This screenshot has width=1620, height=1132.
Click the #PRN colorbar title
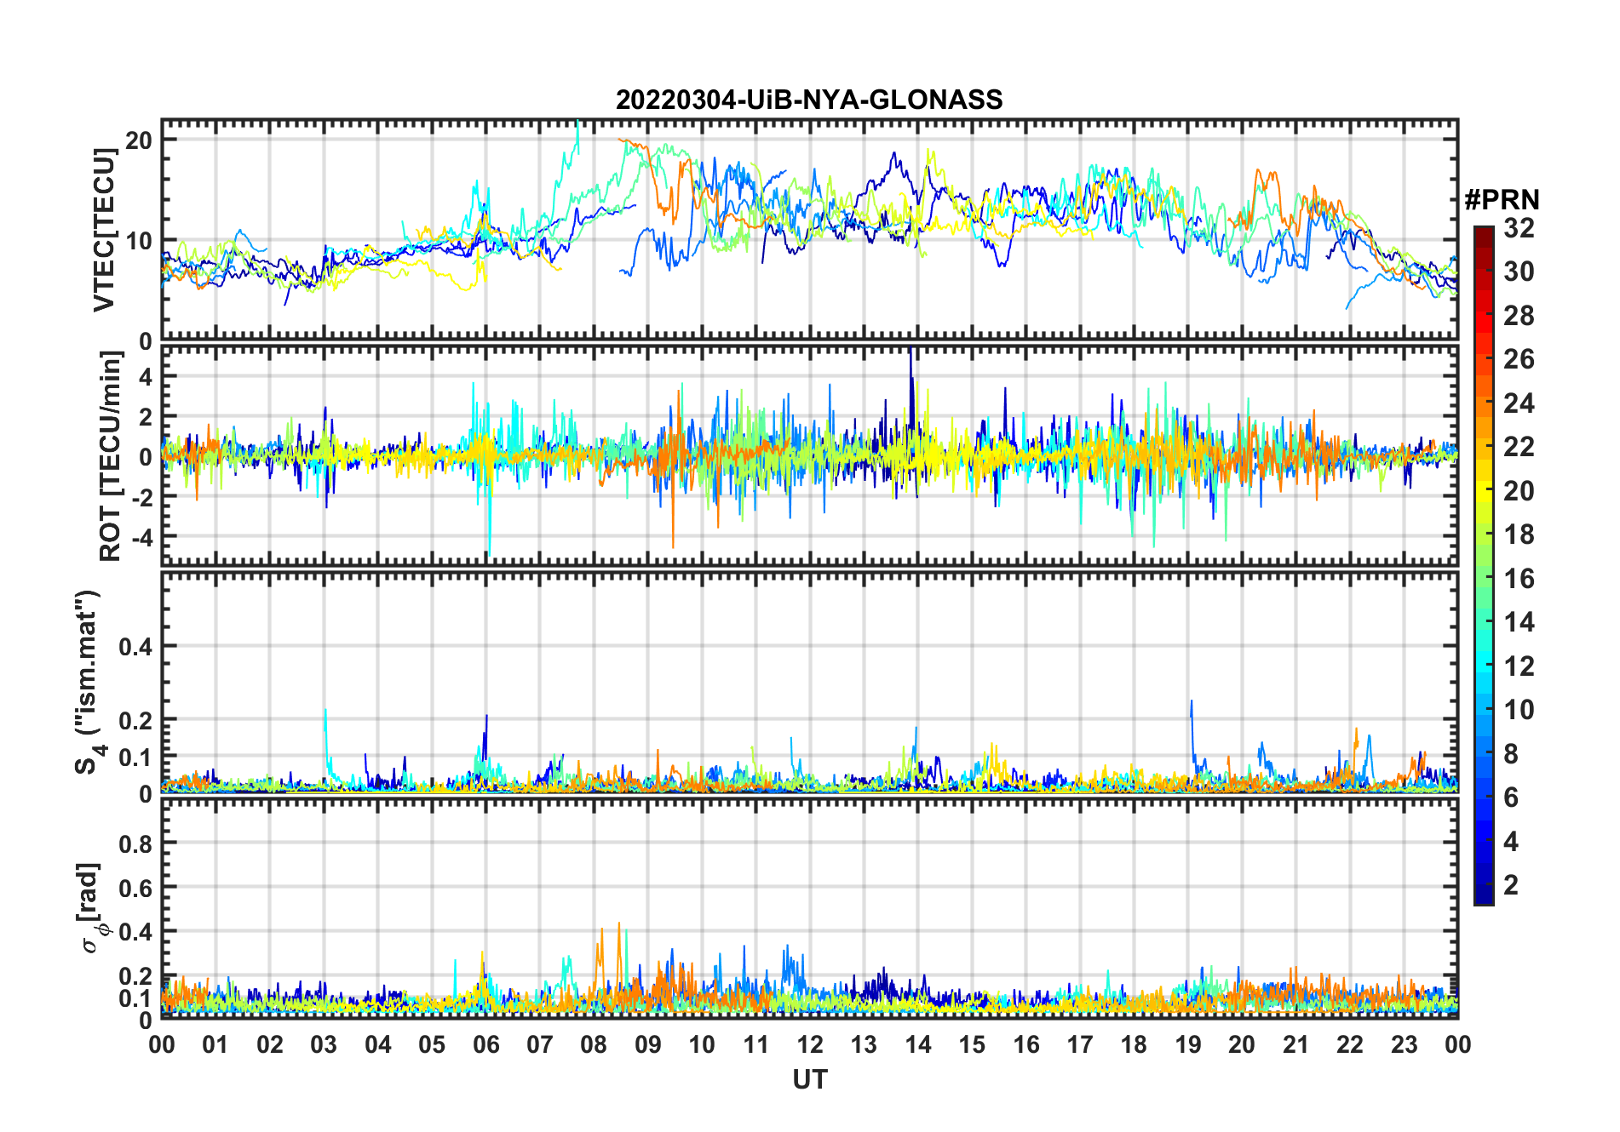tap(1502, 200)
